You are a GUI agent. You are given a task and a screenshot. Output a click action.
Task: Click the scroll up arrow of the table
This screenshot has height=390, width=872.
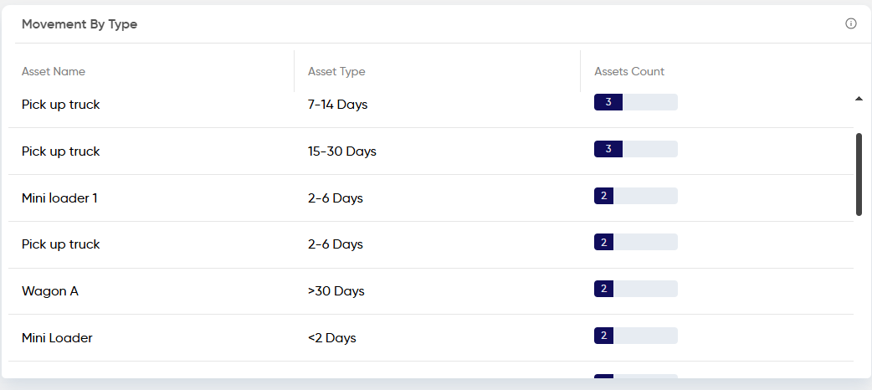pos(859,99)
